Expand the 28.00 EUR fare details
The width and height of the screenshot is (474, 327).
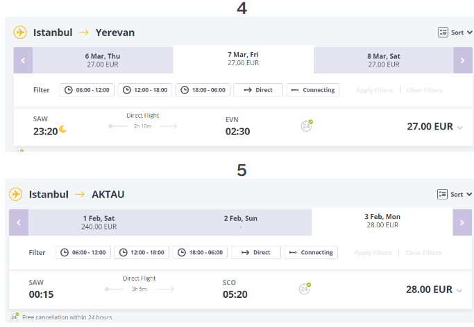pos(459,290)
